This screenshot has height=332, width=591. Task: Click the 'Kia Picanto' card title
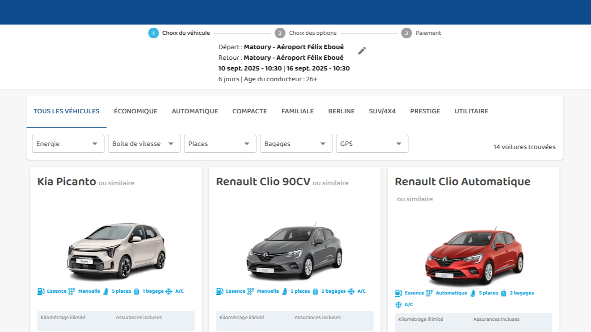(67, 182)
